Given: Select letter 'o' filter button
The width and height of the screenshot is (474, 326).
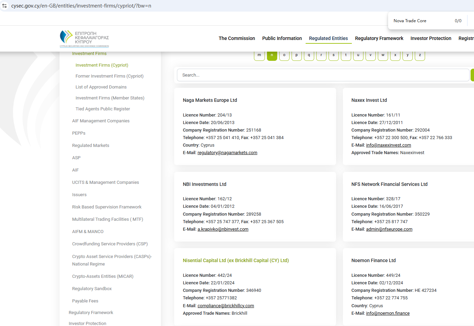Looking at the screenshot, I should click(284, 55).
